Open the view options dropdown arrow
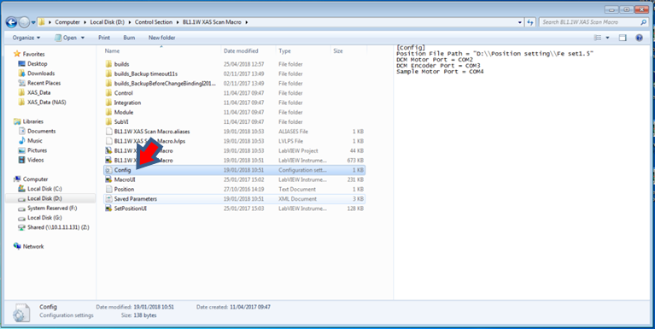The height and width of the screenshot is (329, 655). 607,38
